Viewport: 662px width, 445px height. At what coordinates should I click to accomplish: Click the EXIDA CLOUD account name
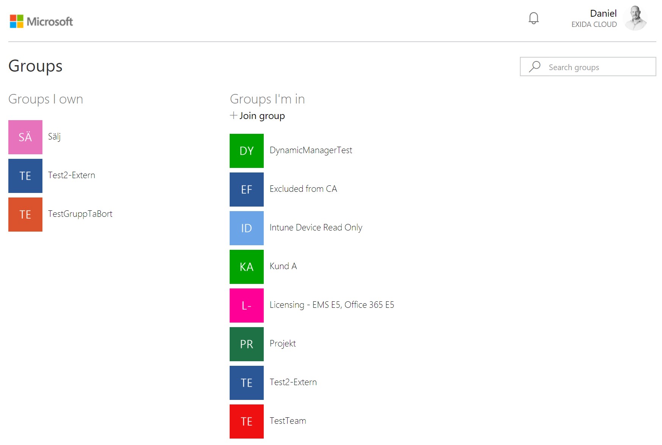tap(594, 24)
